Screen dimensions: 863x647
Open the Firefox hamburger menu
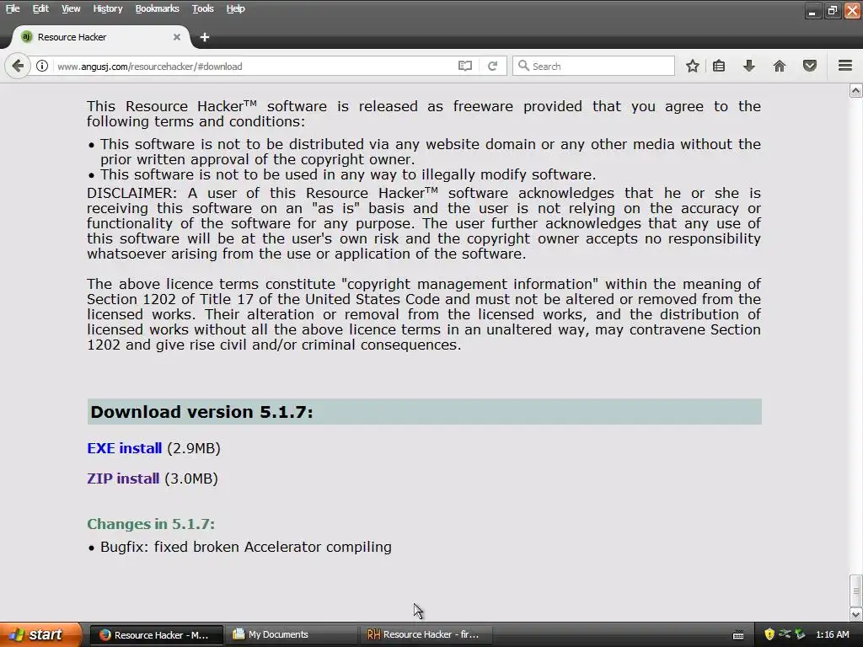click(845, 66)
